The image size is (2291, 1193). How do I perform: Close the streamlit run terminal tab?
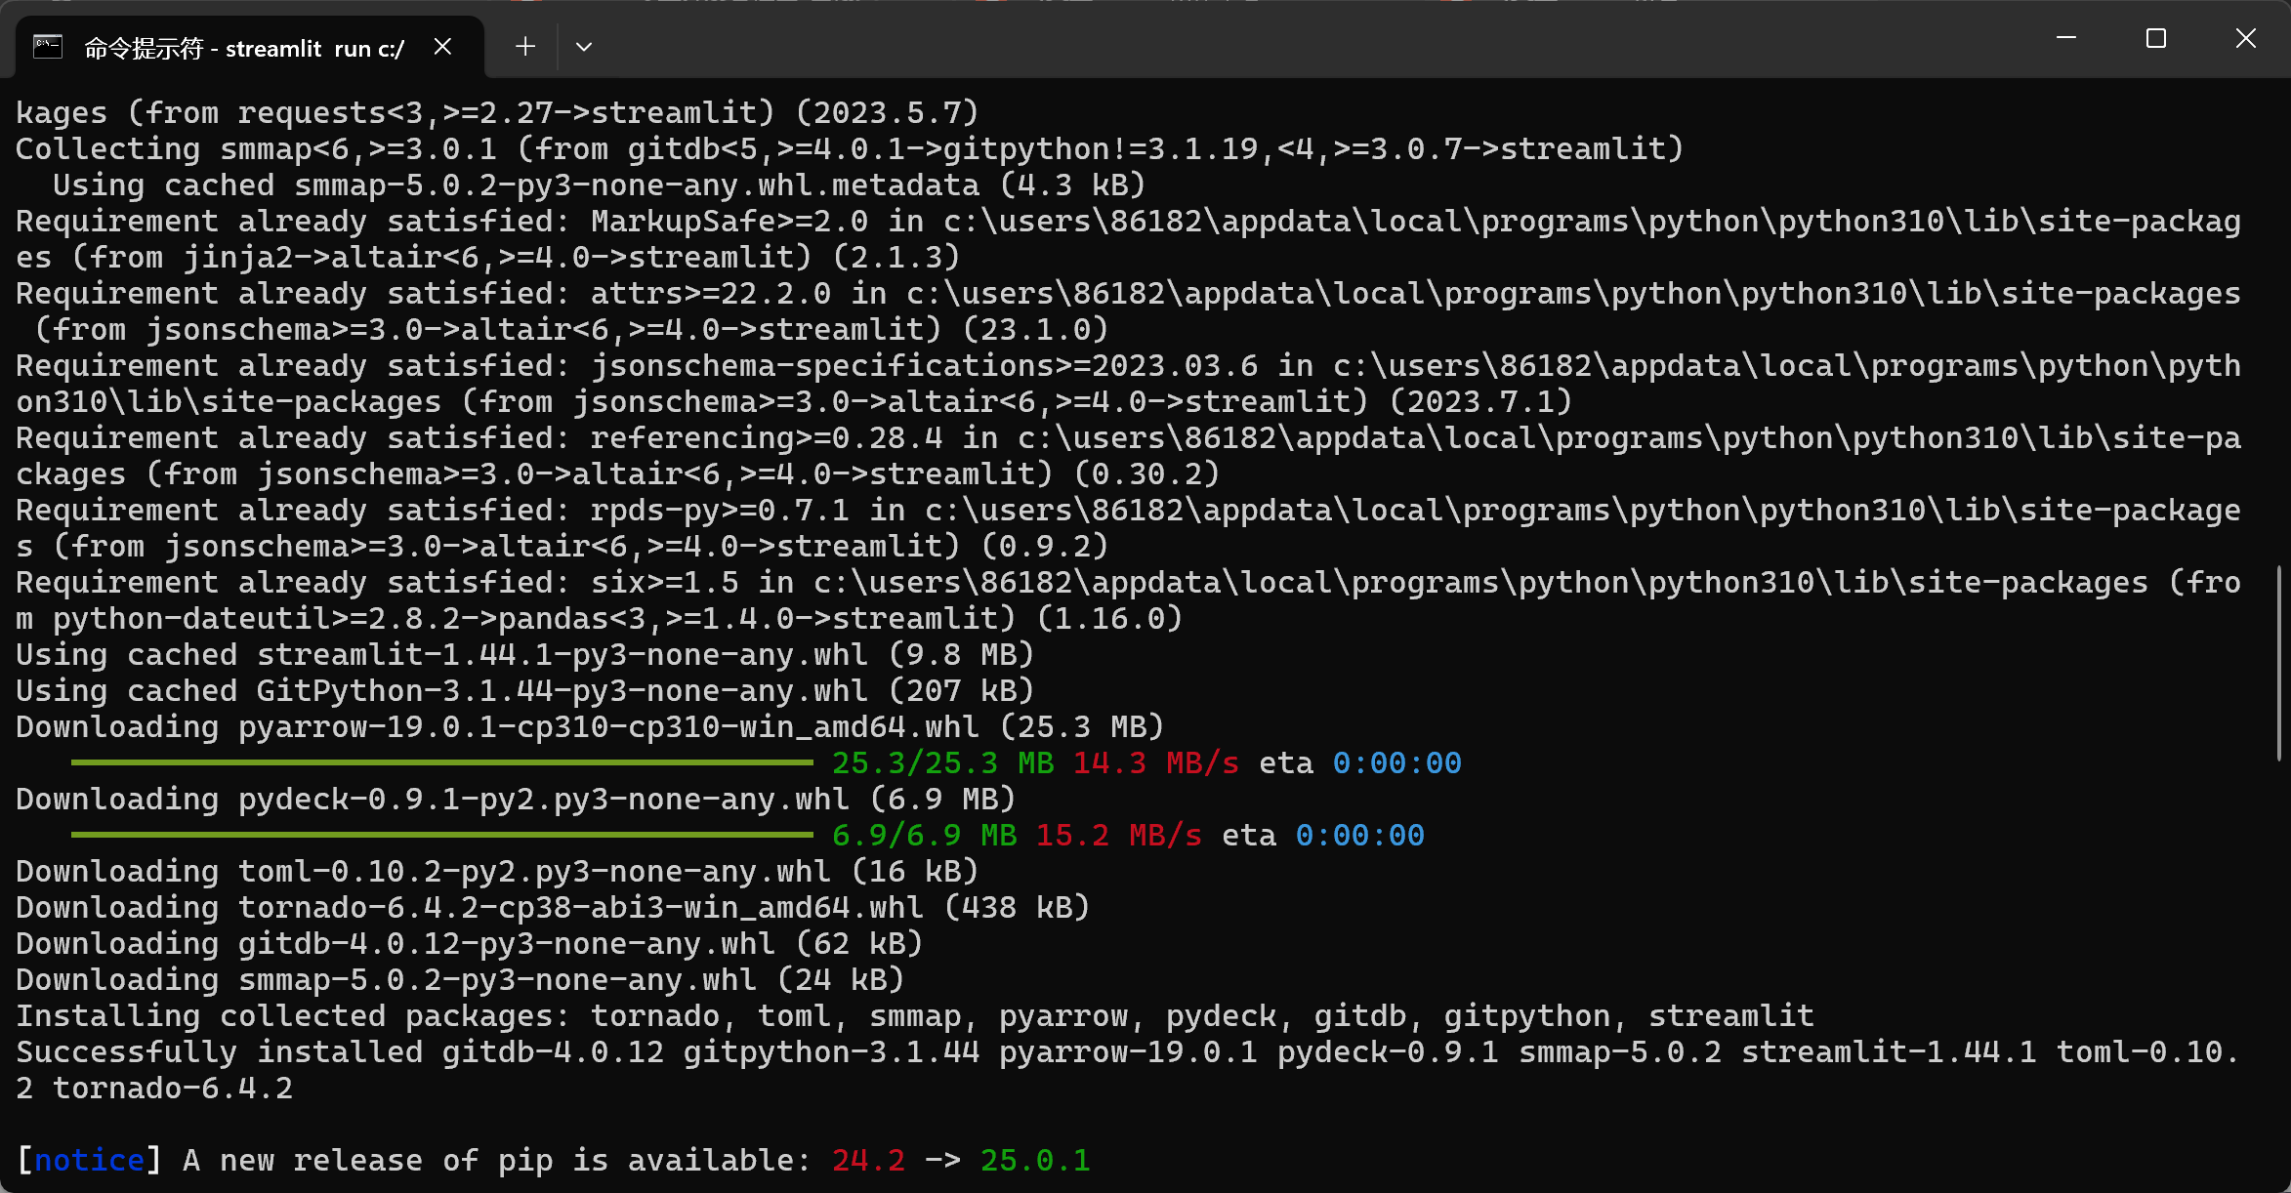[442, 47]
